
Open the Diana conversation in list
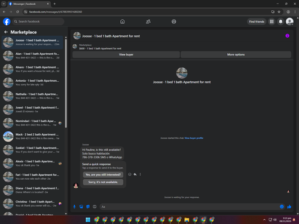[32, 190]
